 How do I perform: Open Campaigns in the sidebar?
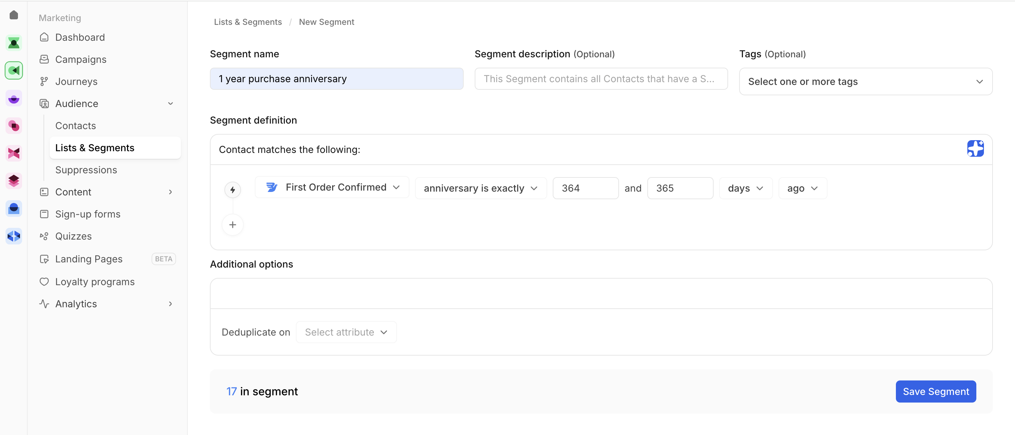81,59
